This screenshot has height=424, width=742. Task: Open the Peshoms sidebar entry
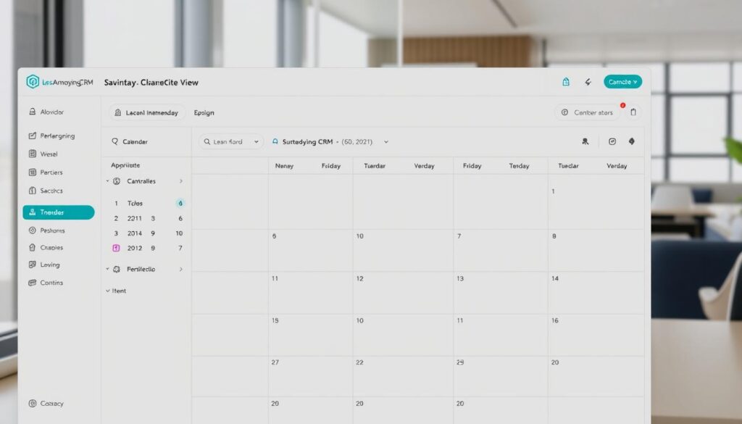[x=54, y=230]
